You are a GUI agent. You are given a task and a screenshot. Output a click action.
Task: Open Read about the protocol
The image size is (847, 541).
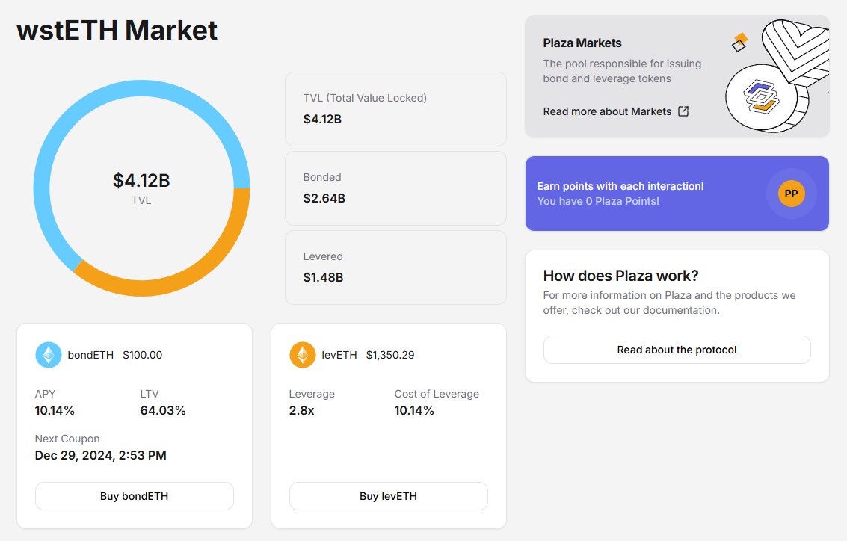(677, 350)
